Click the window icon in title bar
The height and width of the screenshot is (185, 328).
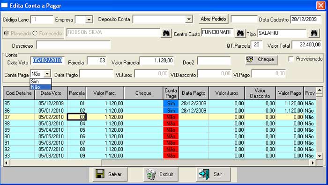[x=5, y=5]
